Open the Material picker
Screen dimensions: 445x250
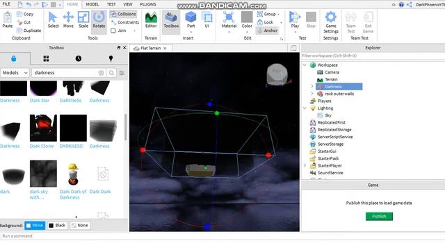pyautogui.click(x=229, y=20)
